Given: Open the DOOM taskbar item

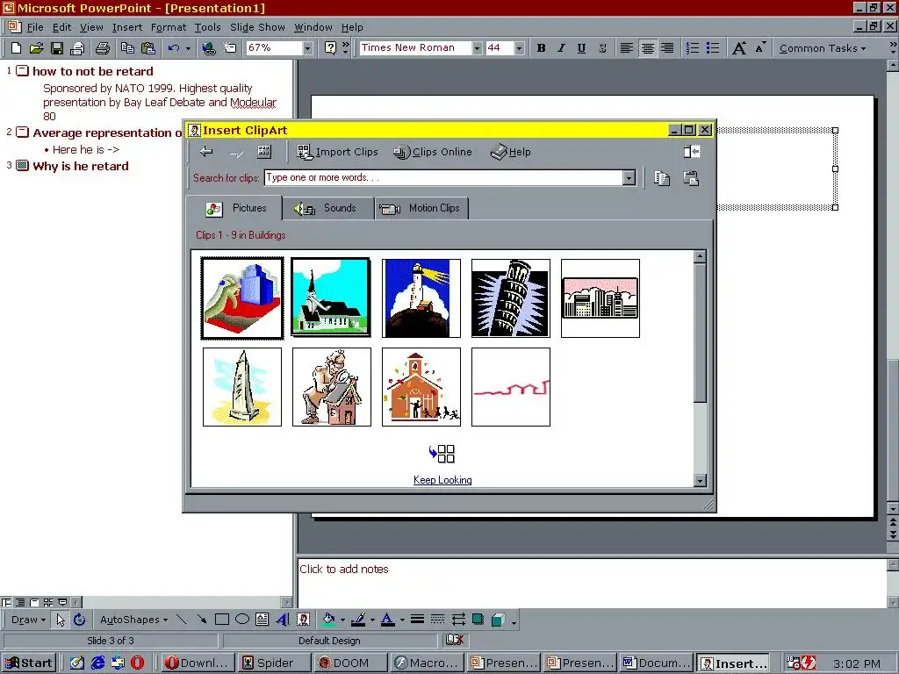Looking at the screenshot, I should 349,663.
